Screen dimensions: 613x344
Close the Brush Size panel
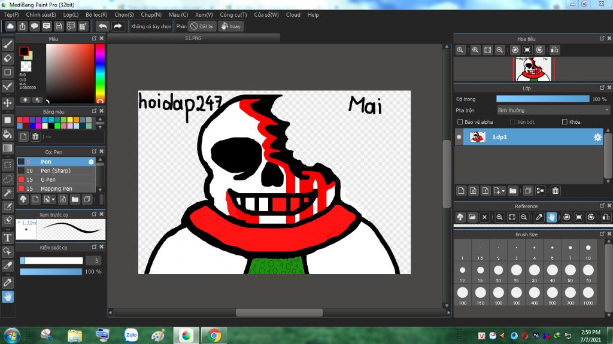[609, 234]
